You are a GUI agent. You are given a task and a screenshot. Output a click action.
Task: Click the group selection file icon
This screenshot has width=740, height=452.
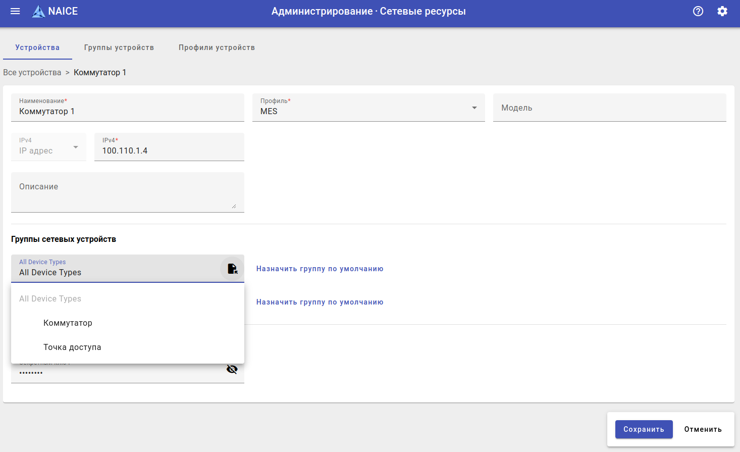232,269
